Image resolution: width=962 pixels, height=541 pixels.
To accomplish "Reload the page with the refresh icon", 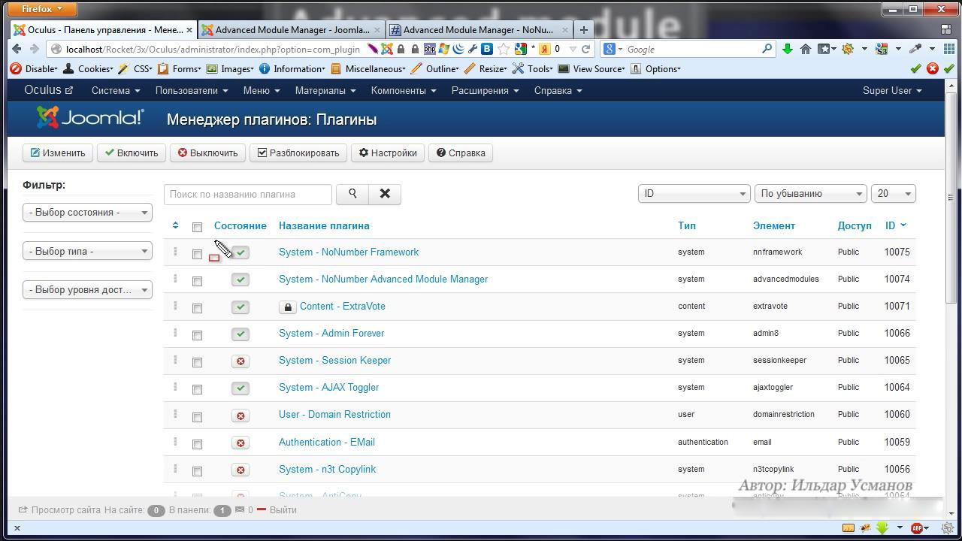I will [x=585, y=49].
